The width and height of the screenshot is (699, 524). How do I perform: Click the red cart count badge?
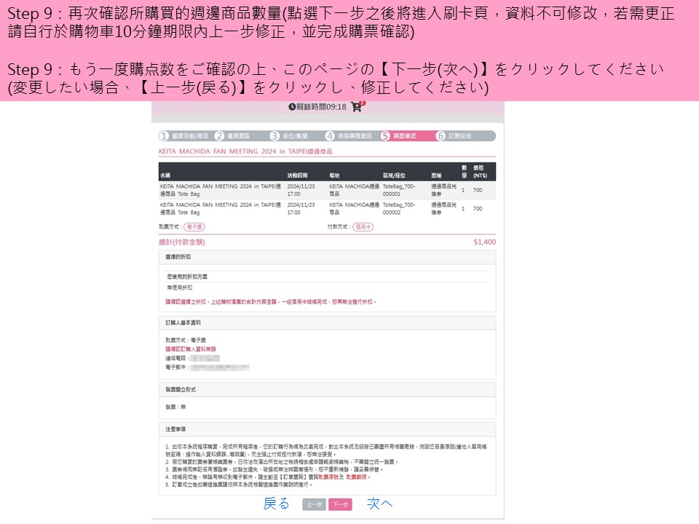click(363, 103)
